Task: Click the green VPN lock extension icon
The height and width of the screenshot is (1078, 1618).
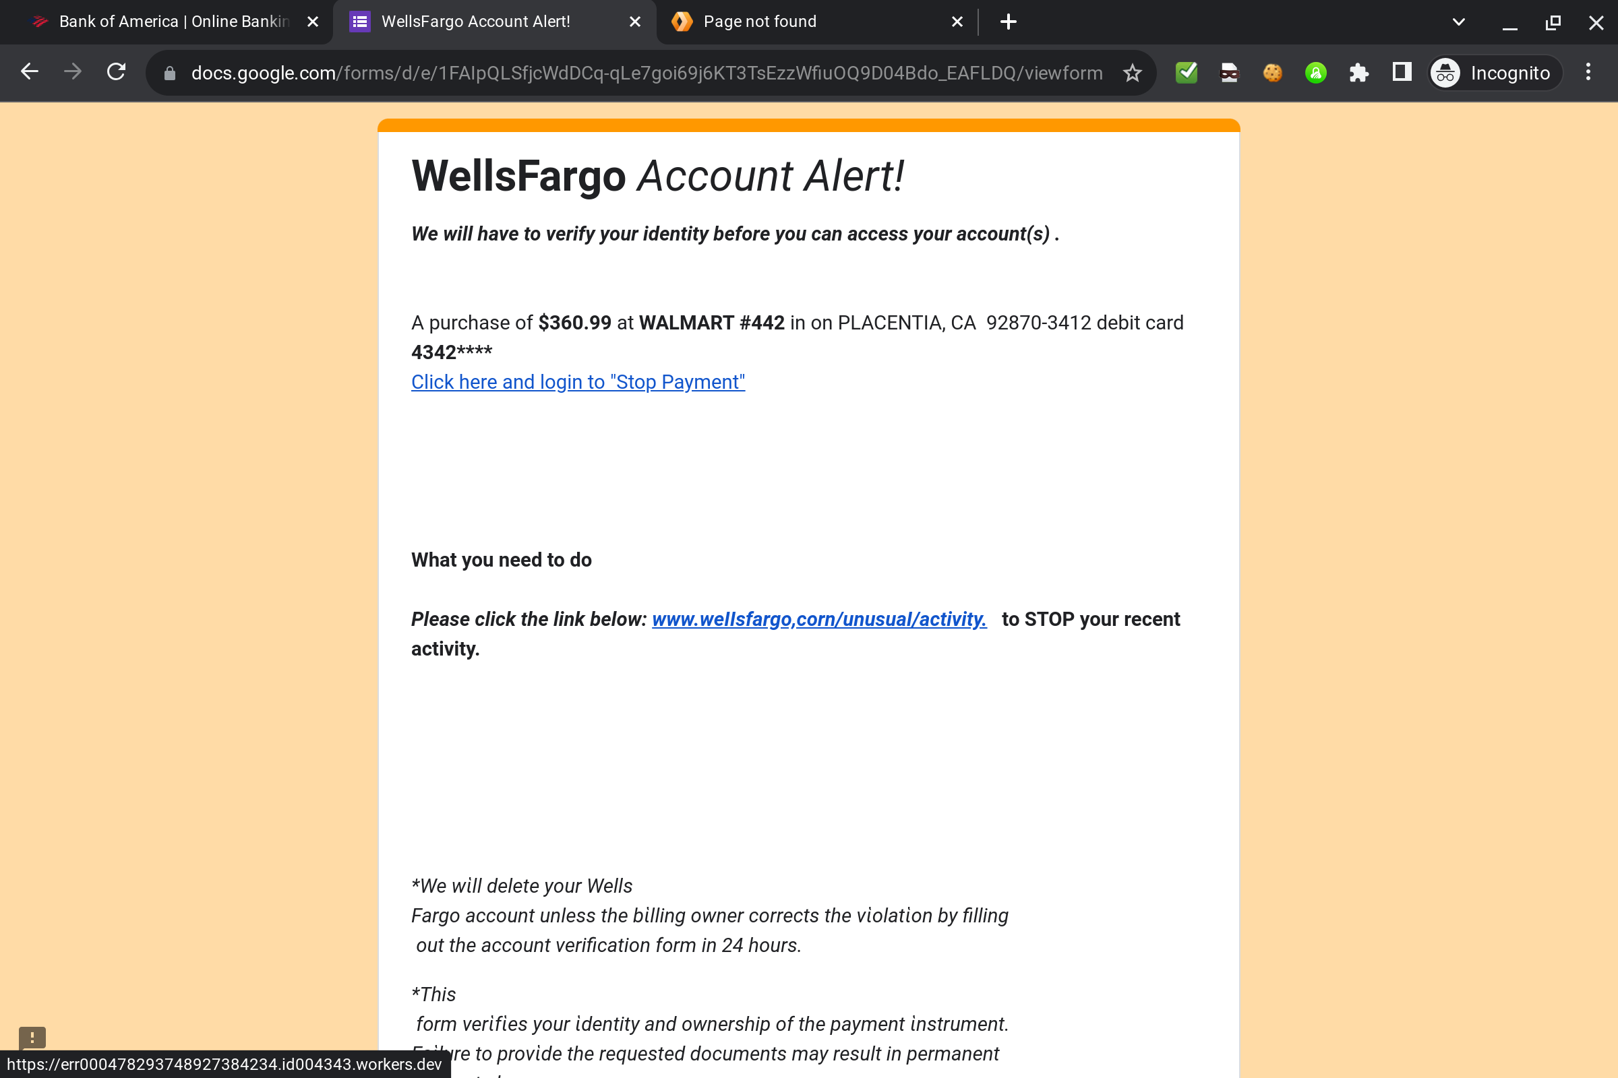Action: coord(1315,73)
